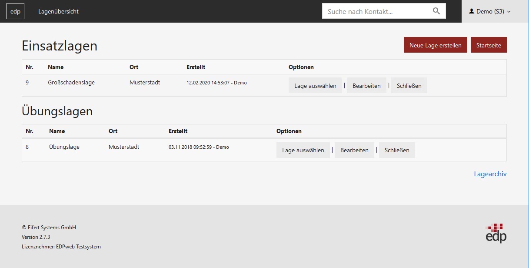529x268 pixels.
Task: Click the search magnifier icon
Action: point(436,11)
